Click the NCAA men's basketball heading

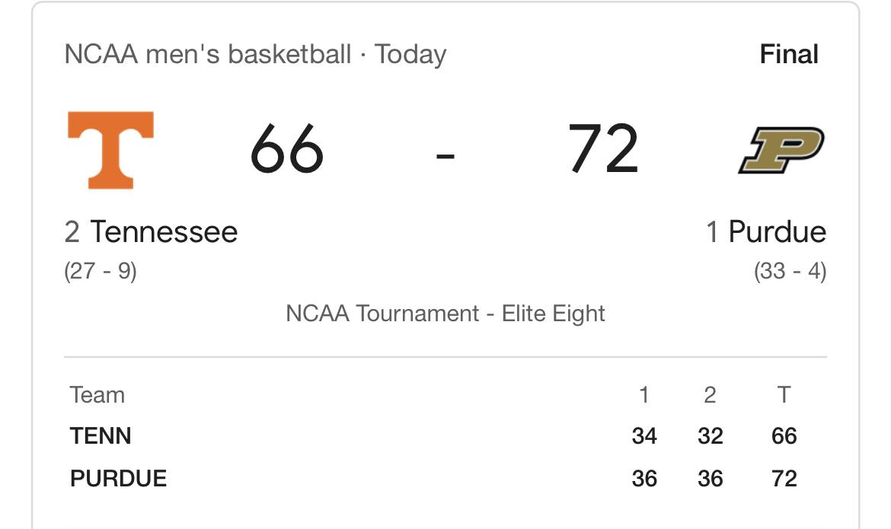(x=207, y=55)
